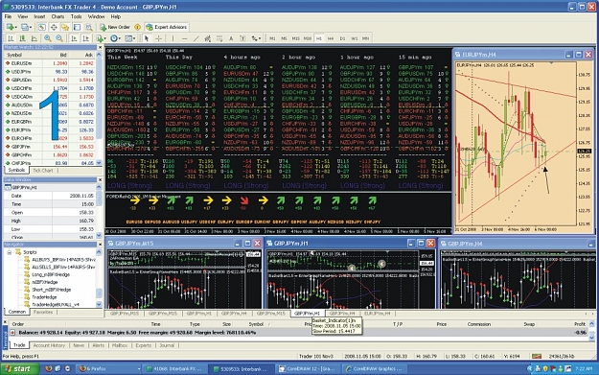Open the Favorites tab in Navigator
This screenshot has height=375, width=599.
(x=43, y=313)
